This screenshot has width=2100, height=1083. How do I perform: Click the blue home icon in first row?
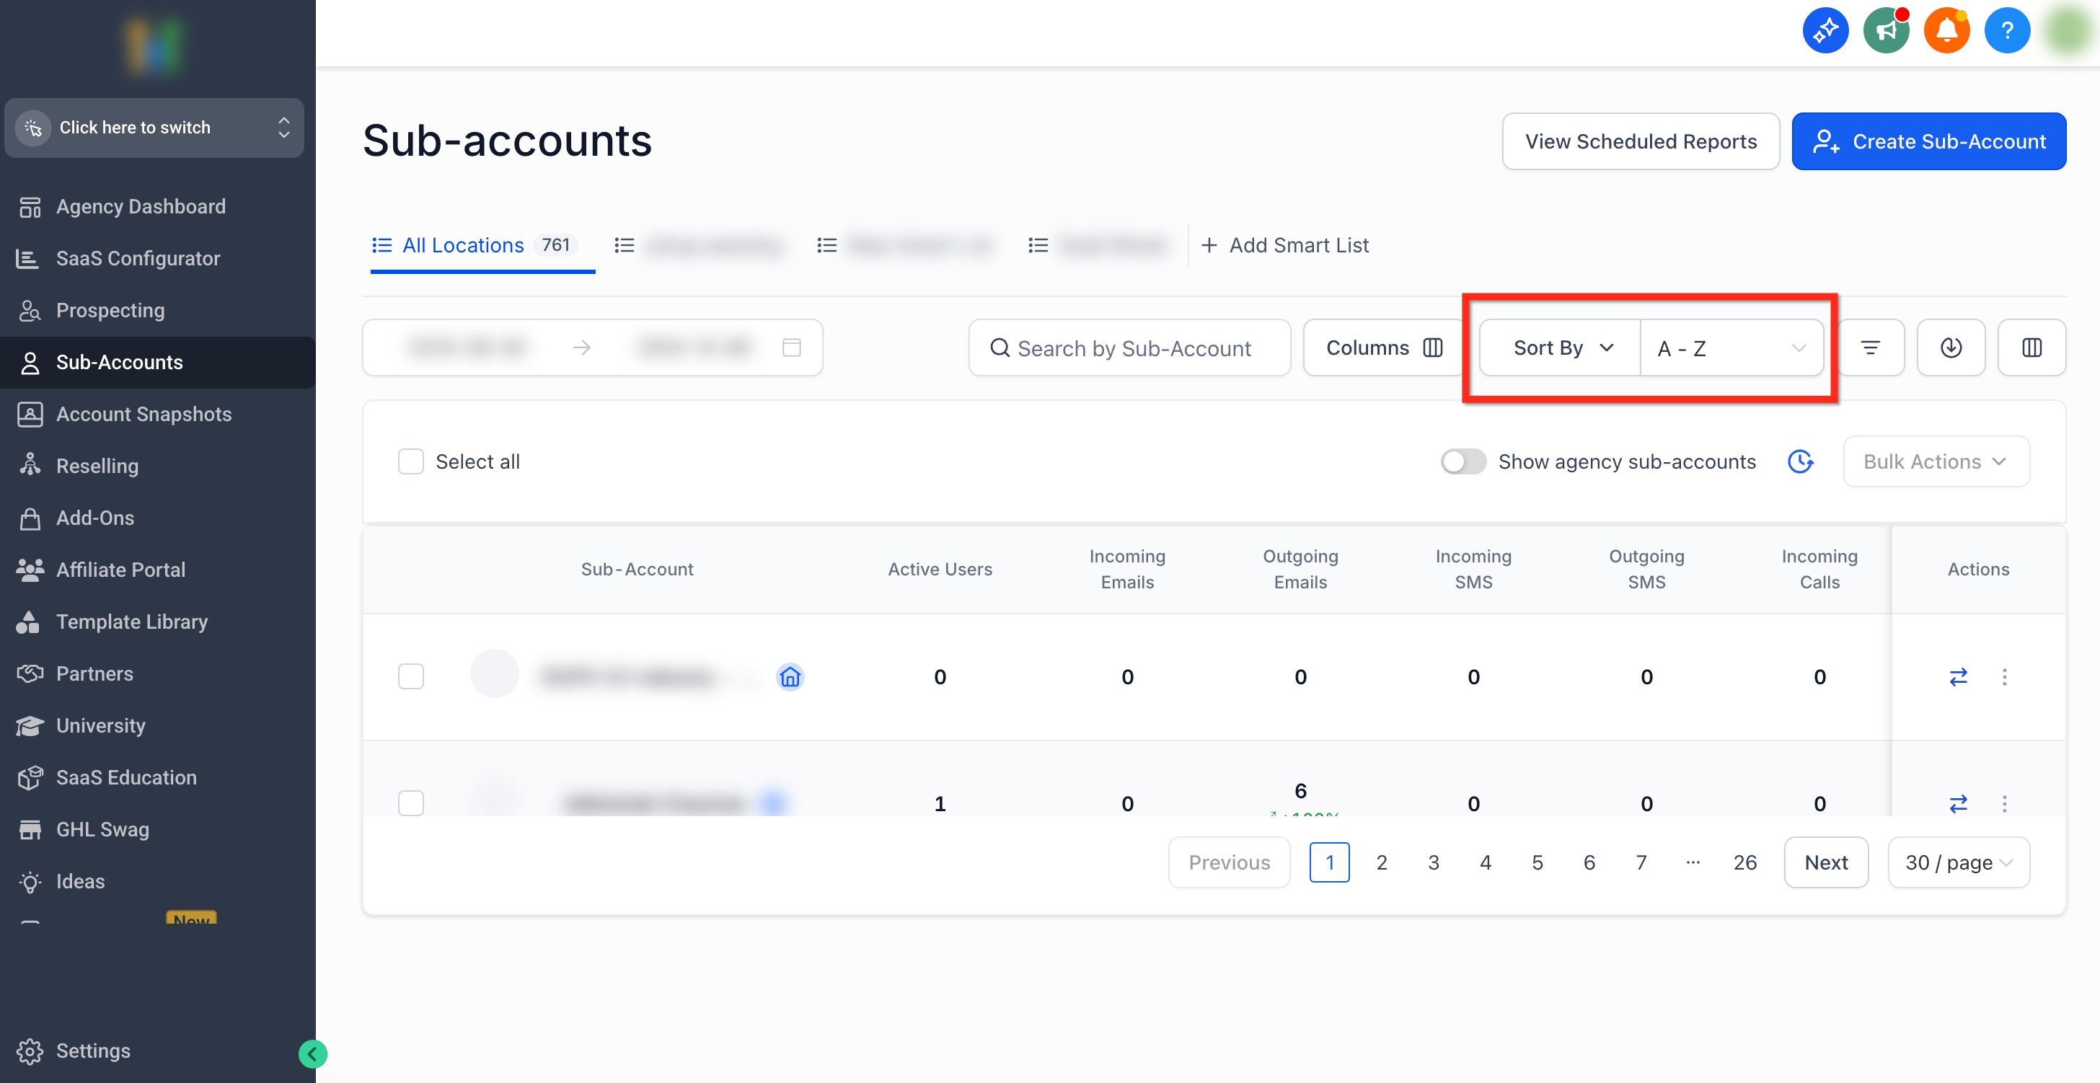point(789,676)
